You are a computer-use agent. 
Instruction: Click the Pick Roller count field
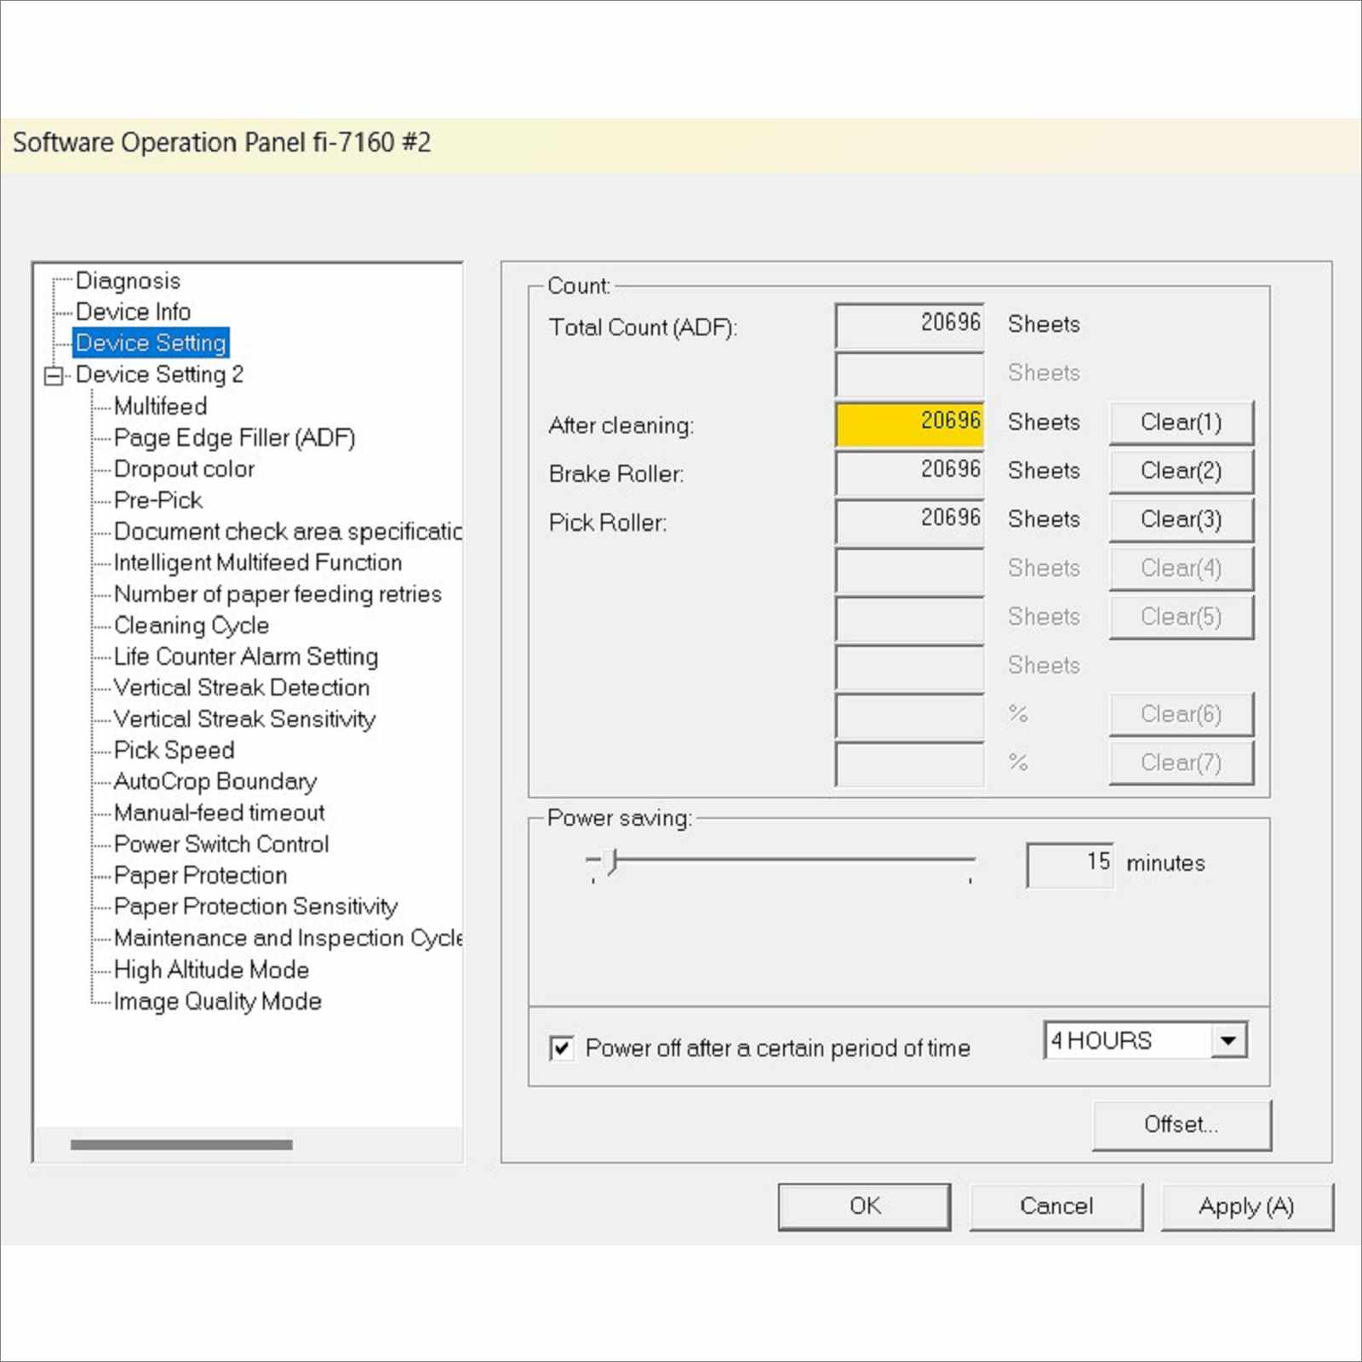coord(909,520)
